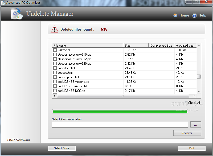Close the Advanced PC Optimizer window
213x156 pixels.
[x=206, y=2]
